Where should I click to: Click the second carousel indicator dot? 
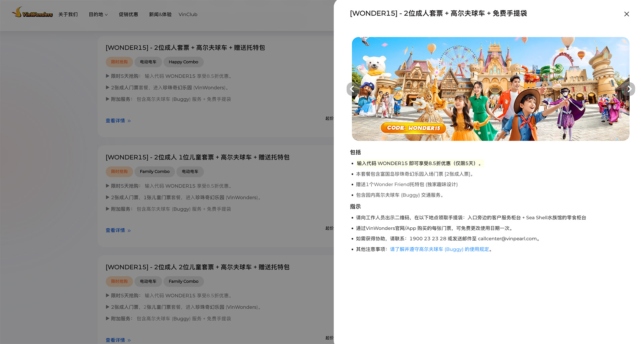(x=489, y=133)
